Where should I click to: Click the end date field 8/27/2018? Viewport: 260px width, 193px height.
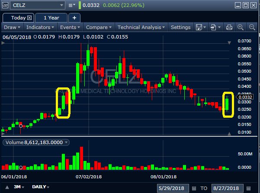[x=227, y=188]
